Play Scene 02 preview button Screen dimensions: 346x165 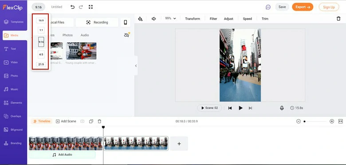click(209, 108)
